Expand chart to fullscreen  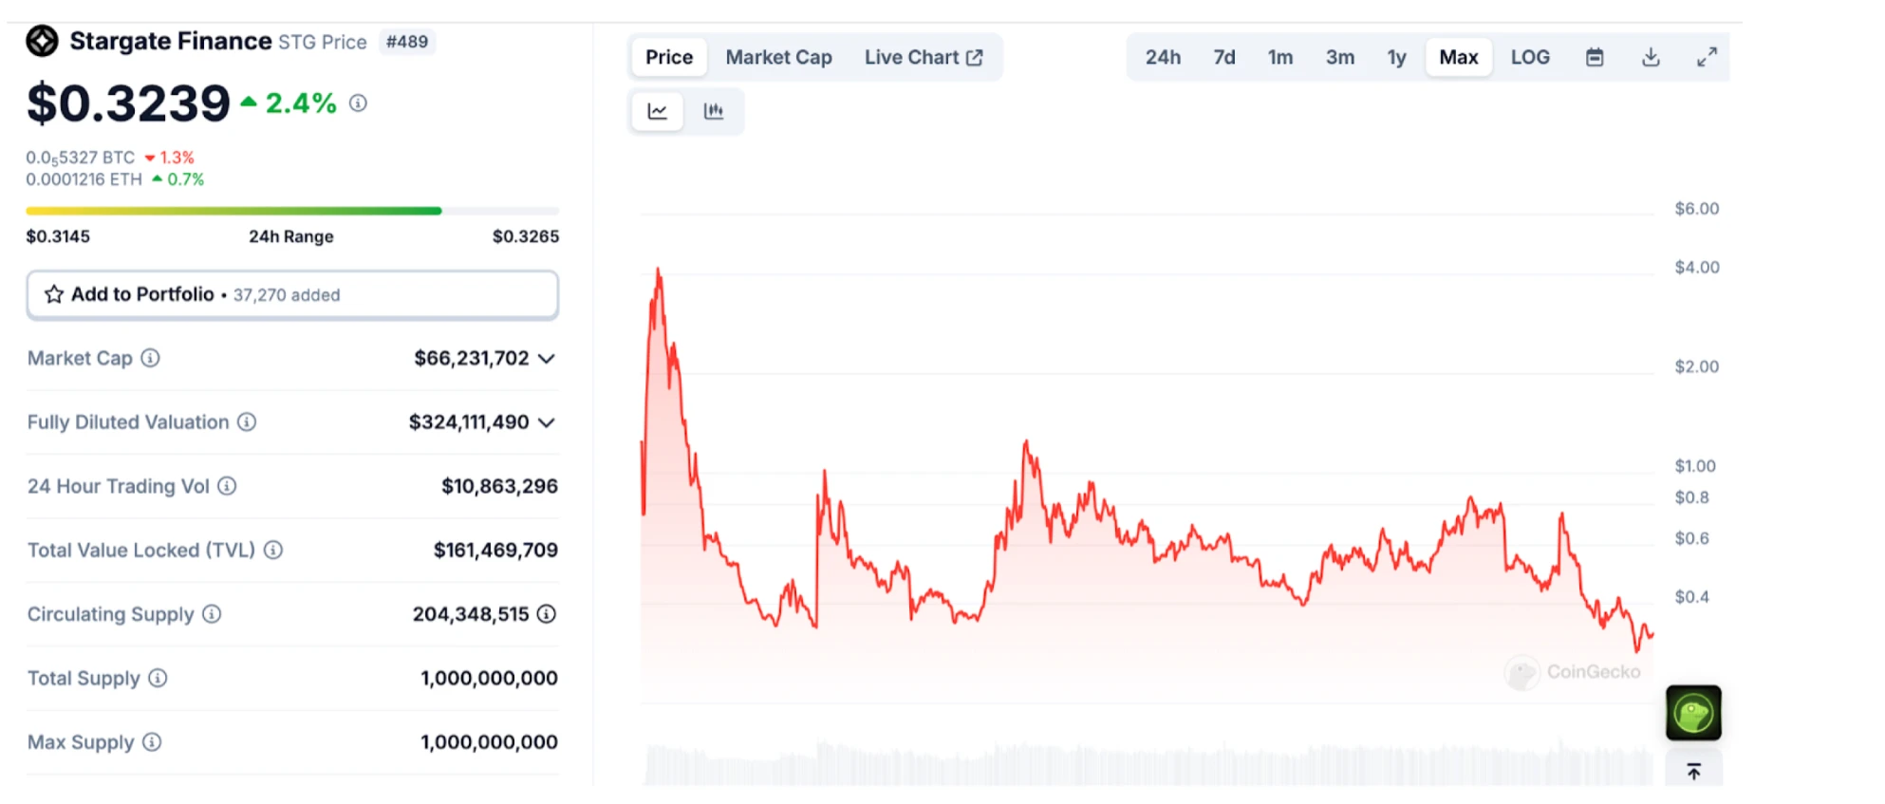pyautogui.click(x=1707, y=57)
